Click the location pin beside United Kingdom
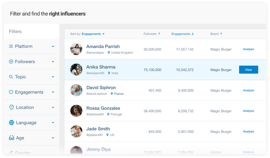270x158 pixels. point(109,52)
